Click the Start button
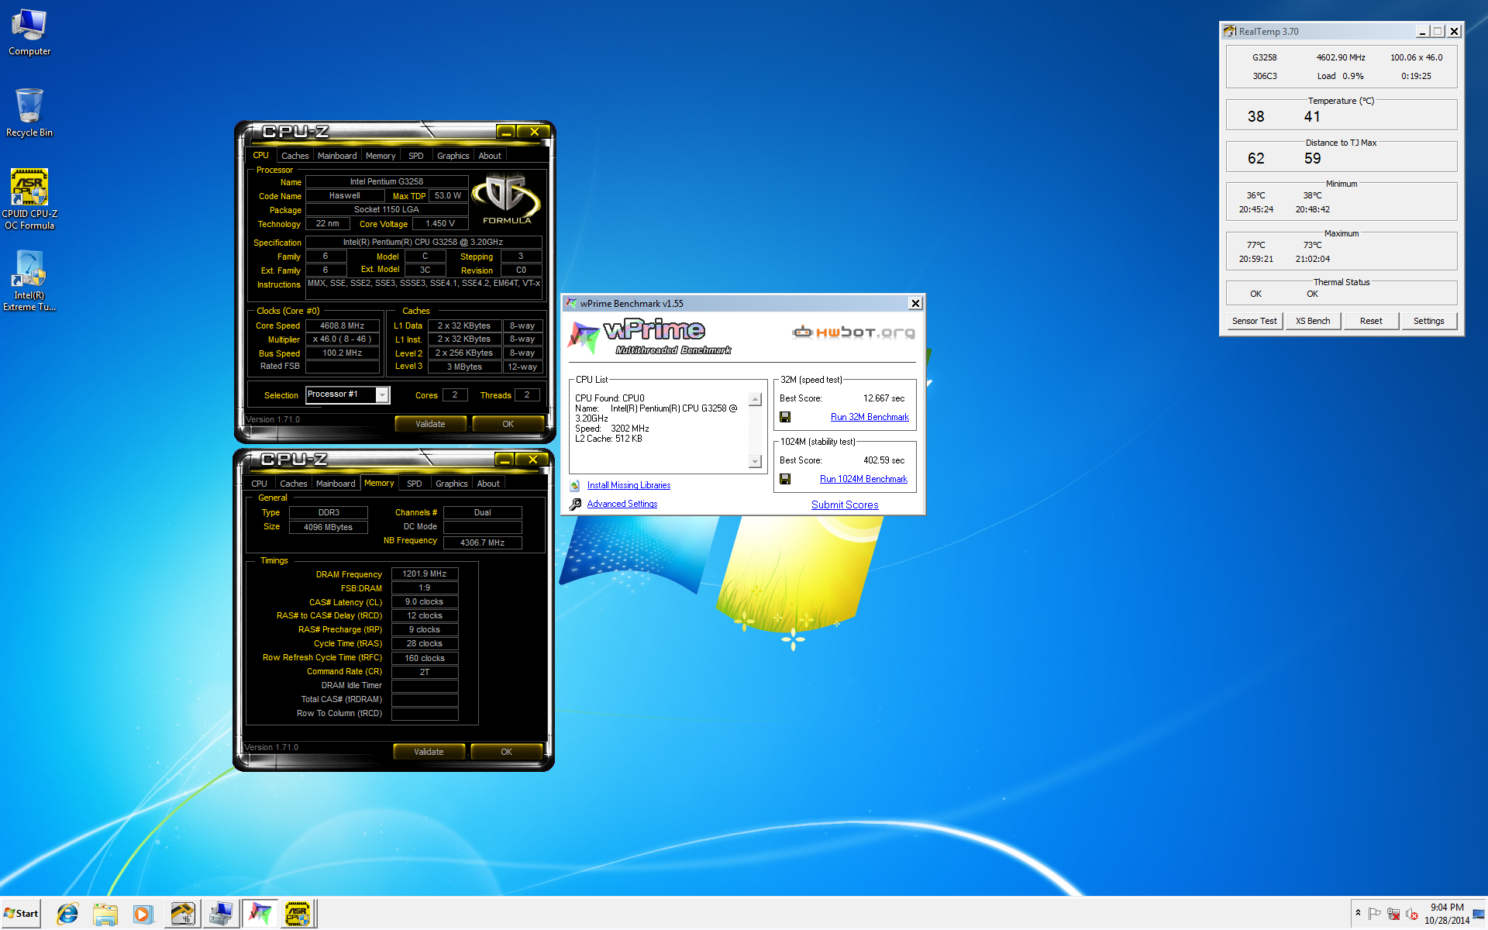The width and height of the screenshot is (1488, 930). tap(21, 914)
